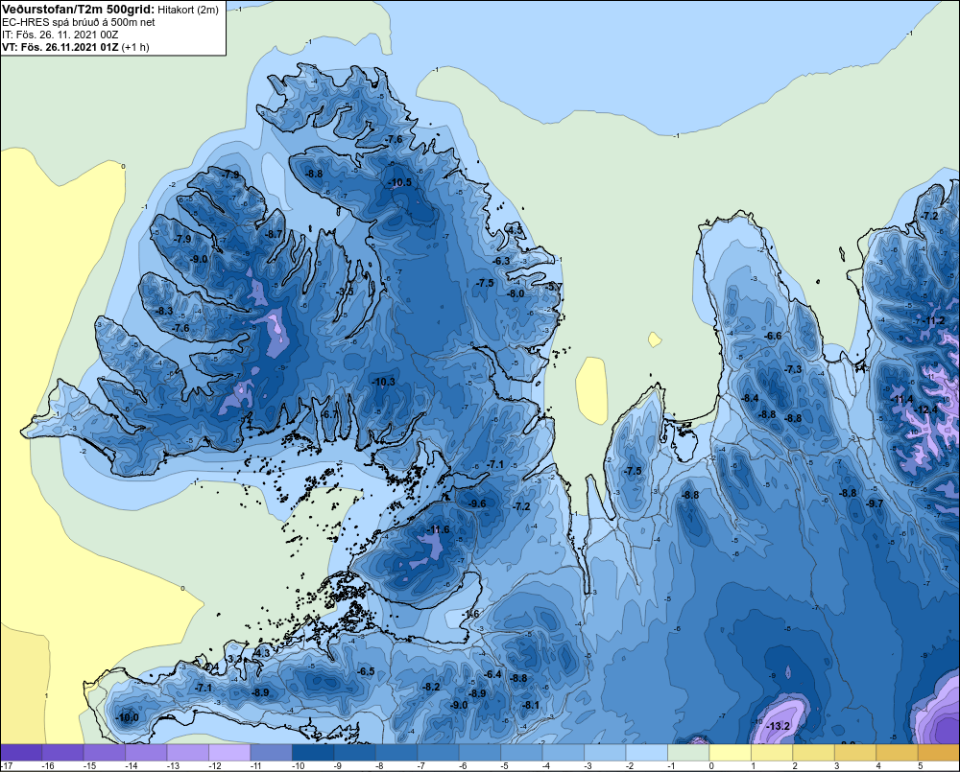
Task: Click the -7.3 temperature label
Action: point(793,369)
